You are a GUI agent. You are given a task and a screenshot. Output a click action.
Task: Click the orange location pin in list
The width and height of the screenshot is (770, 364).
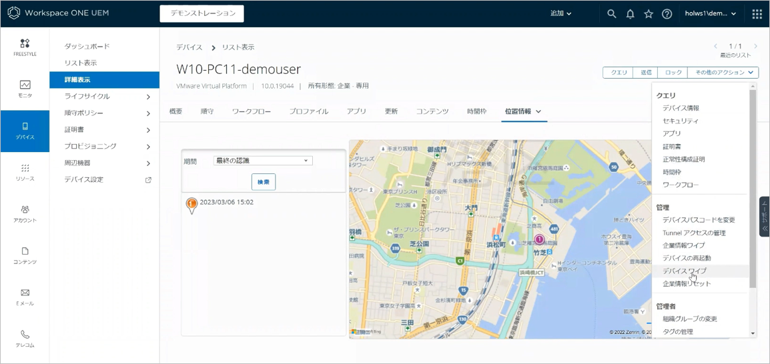192,205
